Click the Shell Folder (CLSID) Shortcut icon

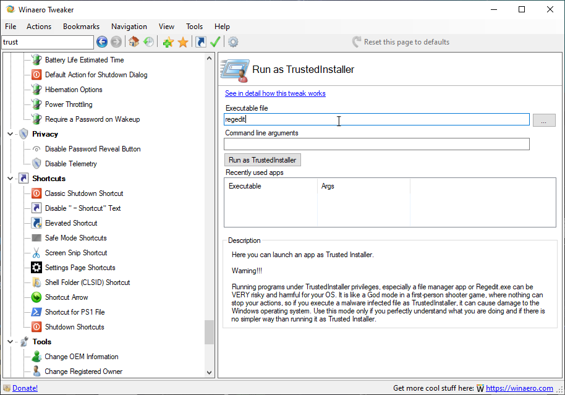pos(36,282)
